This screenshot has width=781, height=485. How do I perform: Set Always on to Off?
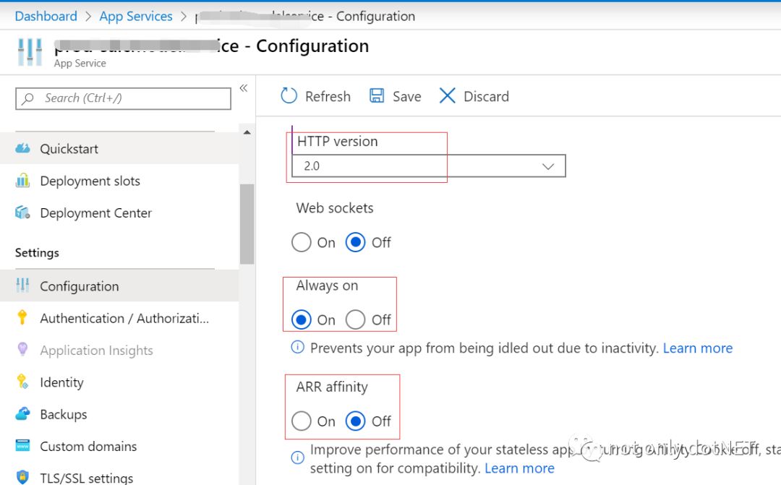click(355, 319)
